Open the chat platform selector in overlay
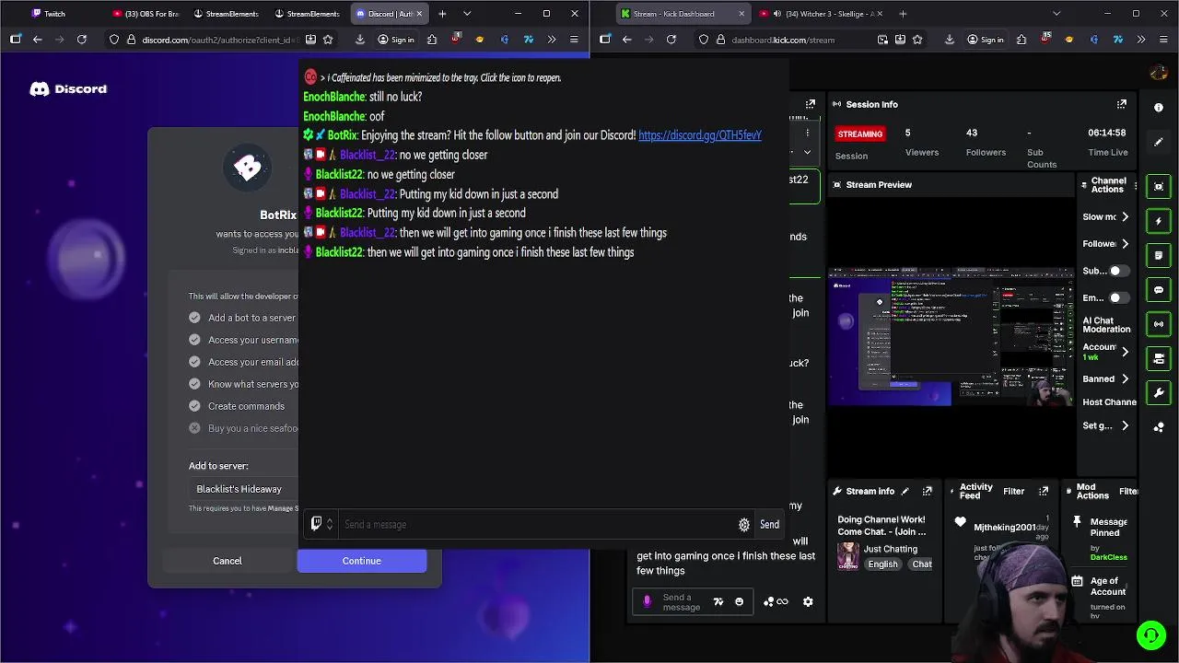Viewport: 1179px width, 663px height. pyautogui.click(x=321, y=525)
